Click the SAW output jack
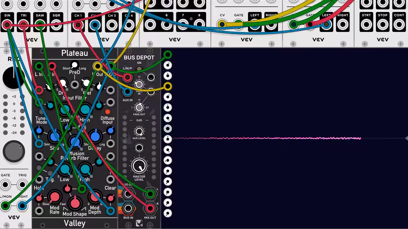Screen dimensions: 408x229 [x=40, y=25]
